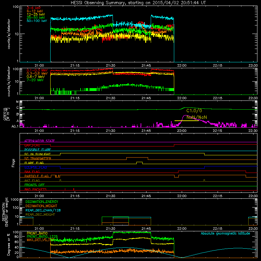This screenshot has height=261, width=261.
Task: Select the SC_IN_SUNLIGHT flag label
Action: pyautogui.click(x=38, y=154)
